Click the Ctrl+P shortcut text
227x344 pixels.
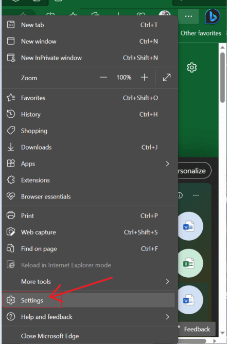[x=149, y=215]
